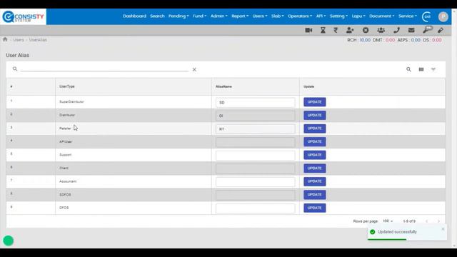This screenshot has height=257, width=457.
Task: Open the Document menu
Action: [x=382, y=16]
